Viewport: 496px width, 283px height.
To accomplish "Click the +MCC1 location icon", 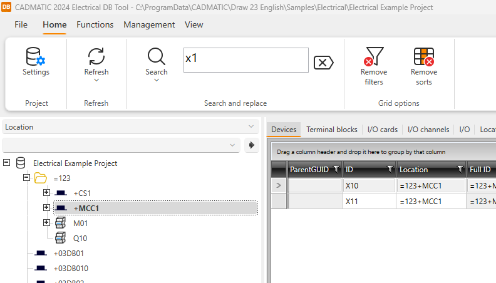I will click(61, 208).
